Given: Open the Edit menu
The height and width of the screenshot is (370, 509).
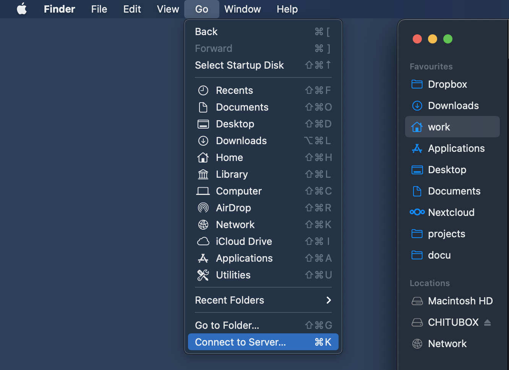Looking at the screenshot, I should [132, 9].
